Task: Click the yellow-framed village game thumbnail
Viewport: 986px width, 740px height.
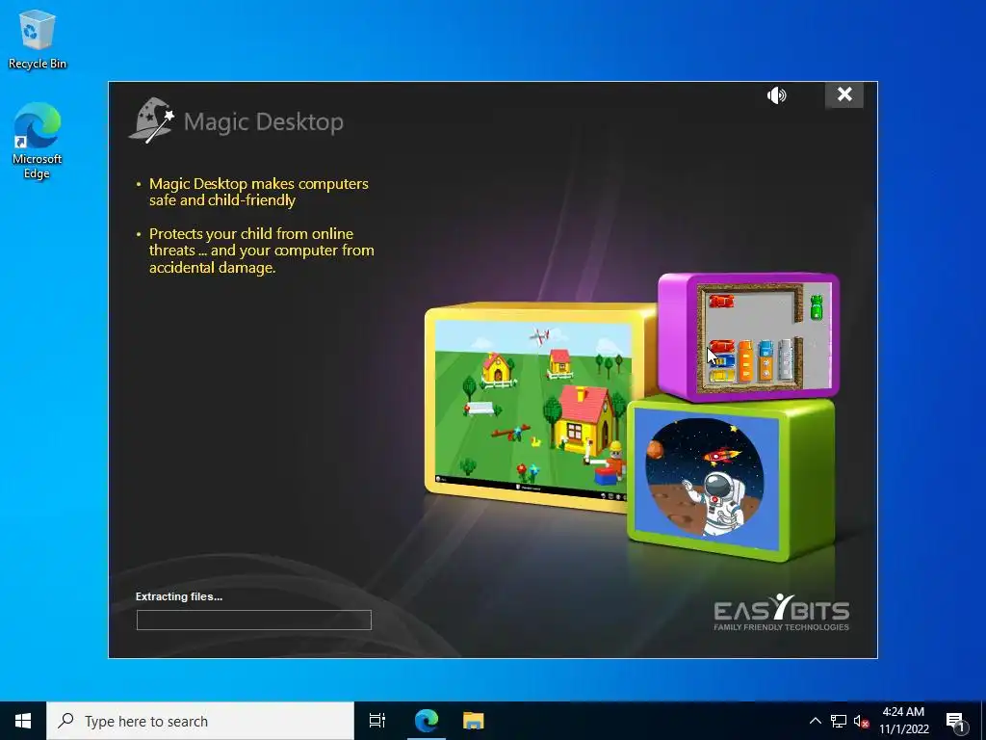Action: pyautogui.click(x=533, y=408)
